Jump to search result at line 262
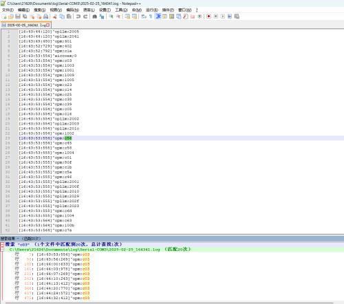The width and height of the screenshot is (344, 304). tap(52, 279)
